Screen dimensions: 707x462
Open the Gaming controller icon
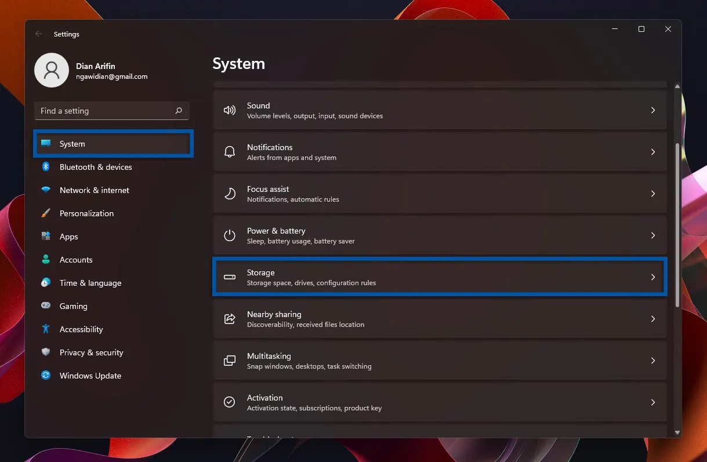point(45,306)
